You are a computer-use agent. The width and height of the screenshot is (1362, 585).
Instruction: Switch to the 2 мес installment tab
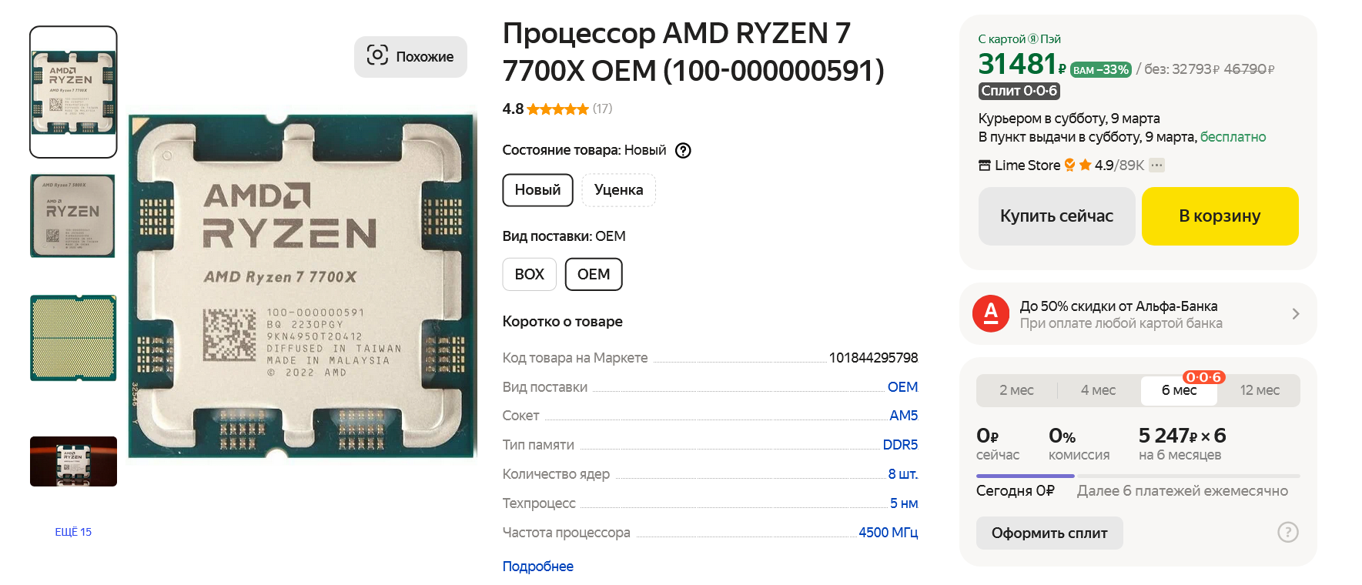click(x=1016, y=390)
